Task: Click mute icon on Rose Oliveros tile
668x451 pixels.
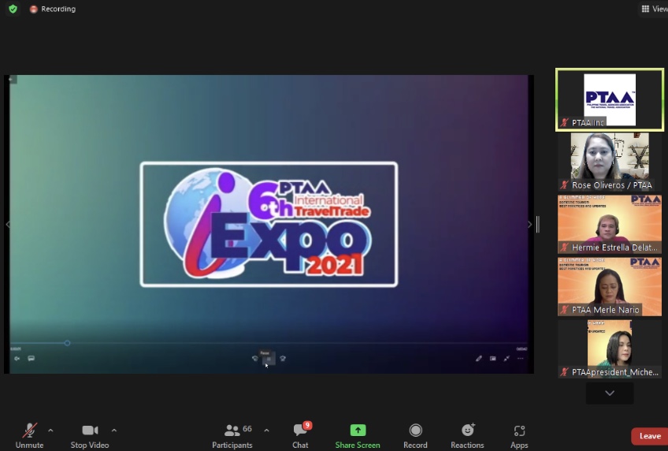Action: 565,185
